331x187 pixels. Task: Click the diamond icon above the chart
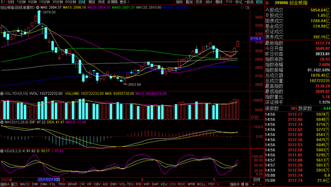(242, 8)
